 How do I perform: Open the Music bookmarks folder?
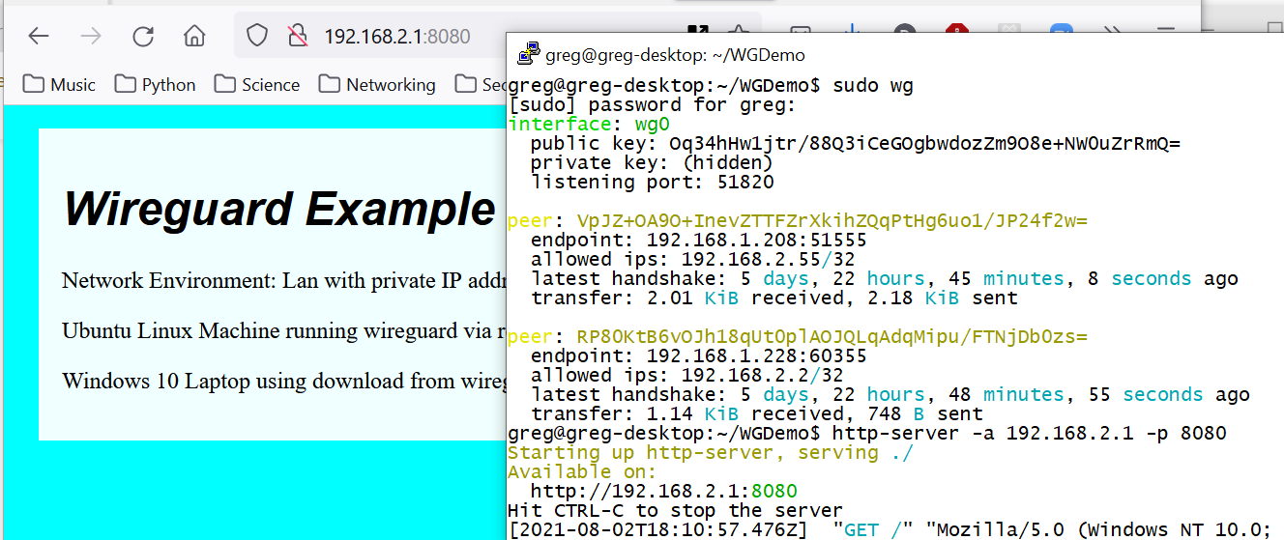[x=60, y=85]
